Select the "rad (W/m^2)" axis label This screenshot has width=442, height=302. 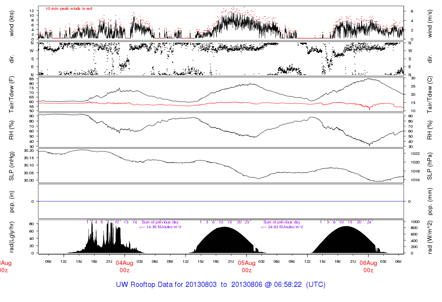tap(429, 237)
